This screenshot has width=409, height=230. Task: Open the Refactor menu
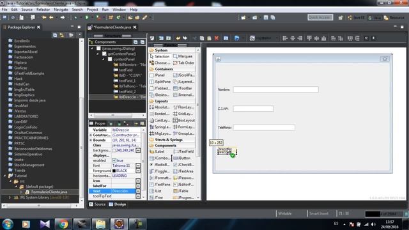(43, 10)
